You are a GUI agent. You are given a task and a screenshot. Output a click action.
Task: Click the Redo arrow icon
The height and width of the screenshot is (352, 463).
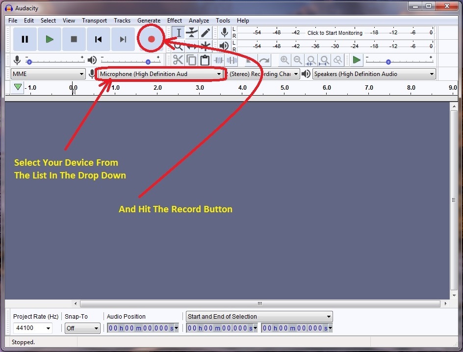264,60
